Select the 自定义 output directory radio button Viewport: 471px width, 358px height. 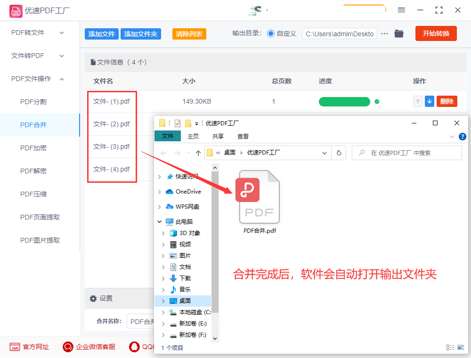(271, 33)
